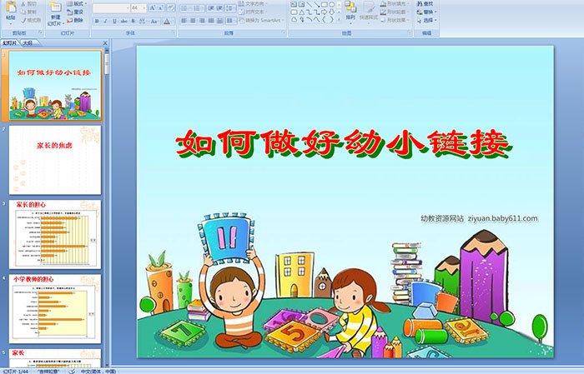Click Decrease Font Size button
The width and height of the screenshot is (584, 374).
[x=160, y=8]
